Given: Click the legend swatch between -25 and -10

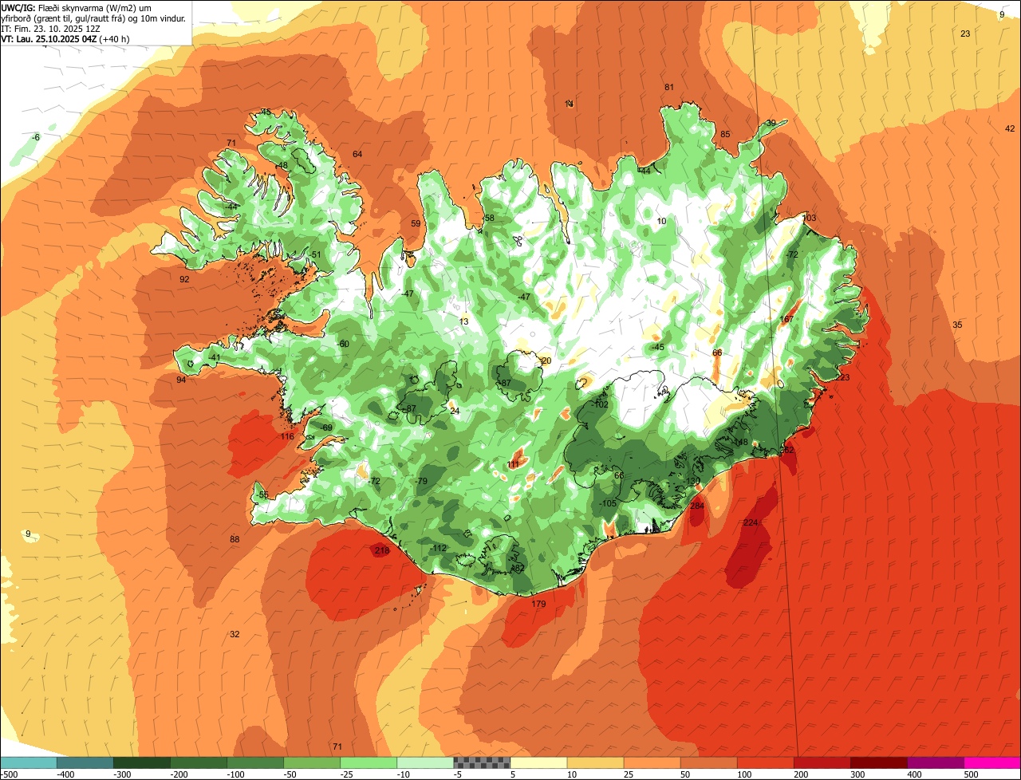Looking at the screenshot, I should [369, 762].
